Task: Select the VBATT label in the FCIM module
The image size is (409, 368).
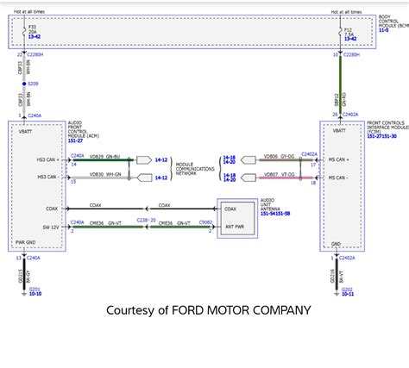Action: click(339, 131)
